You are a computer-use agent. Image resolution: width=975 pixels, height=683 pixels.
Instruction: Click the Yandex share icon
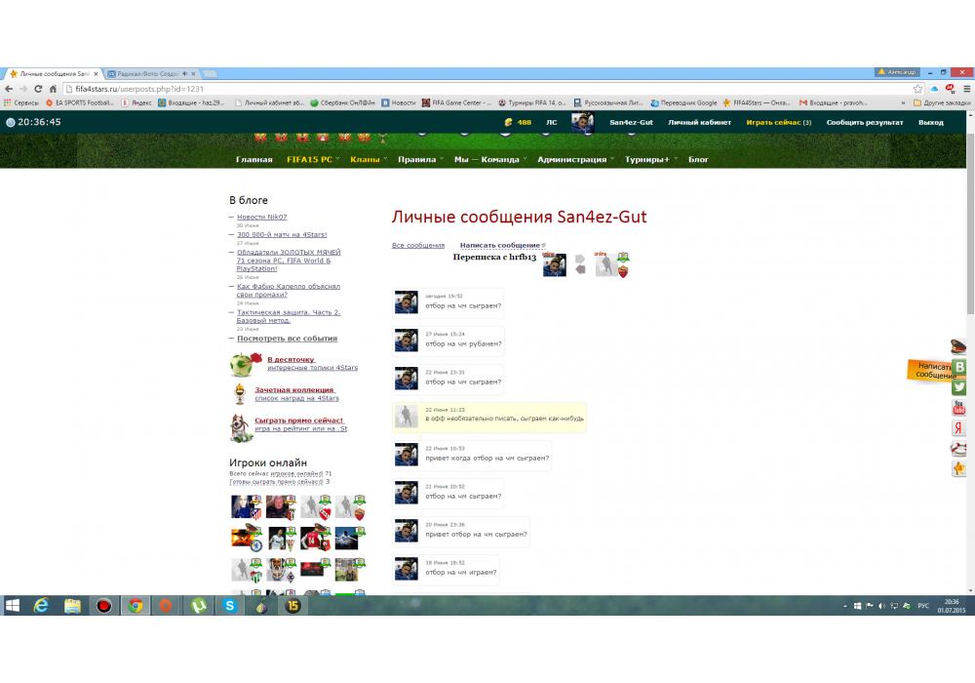click(959, 428)
